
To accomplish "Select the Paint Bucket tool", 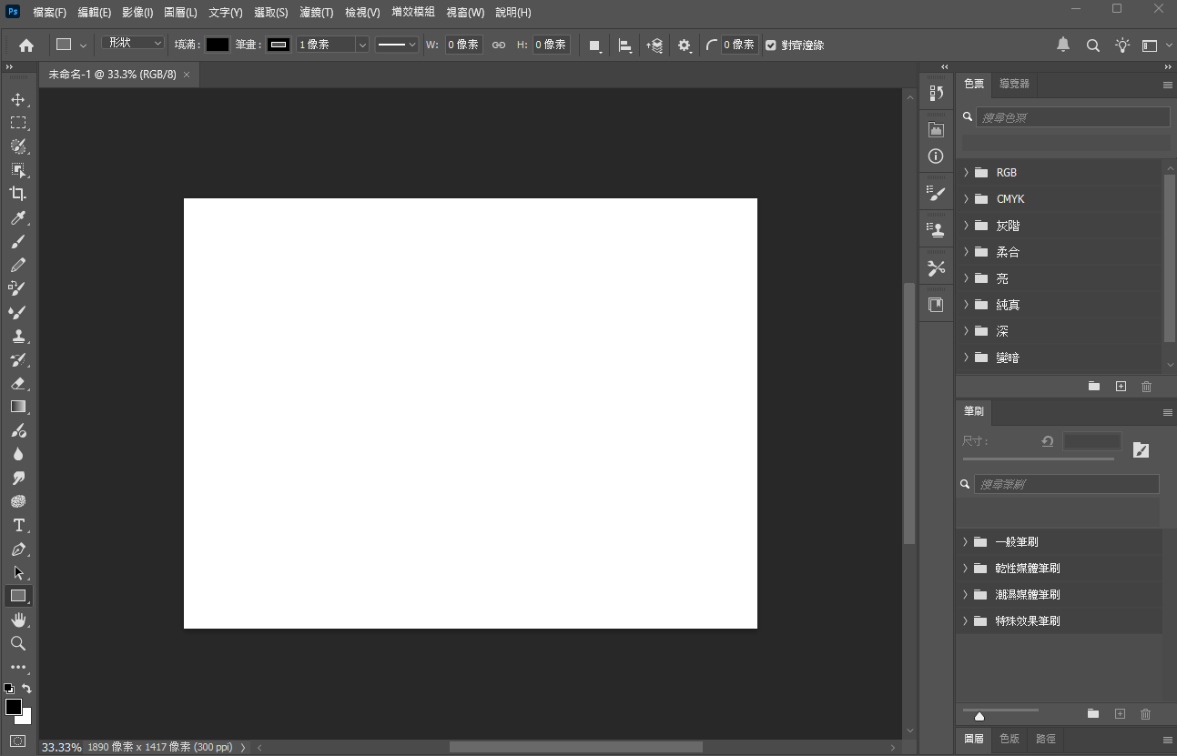I will tap(17, 430).
